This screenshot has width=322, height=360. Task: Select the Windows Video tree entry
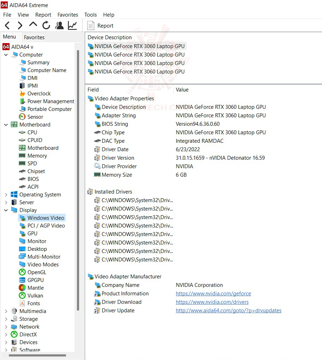click(x=42, y=218)
